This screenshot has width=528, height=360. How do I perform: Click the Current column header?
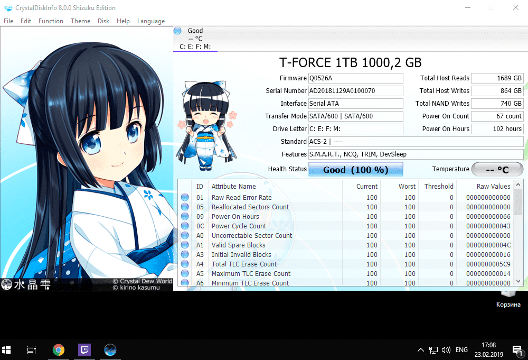pyautogui.click(x=367, y=187)
